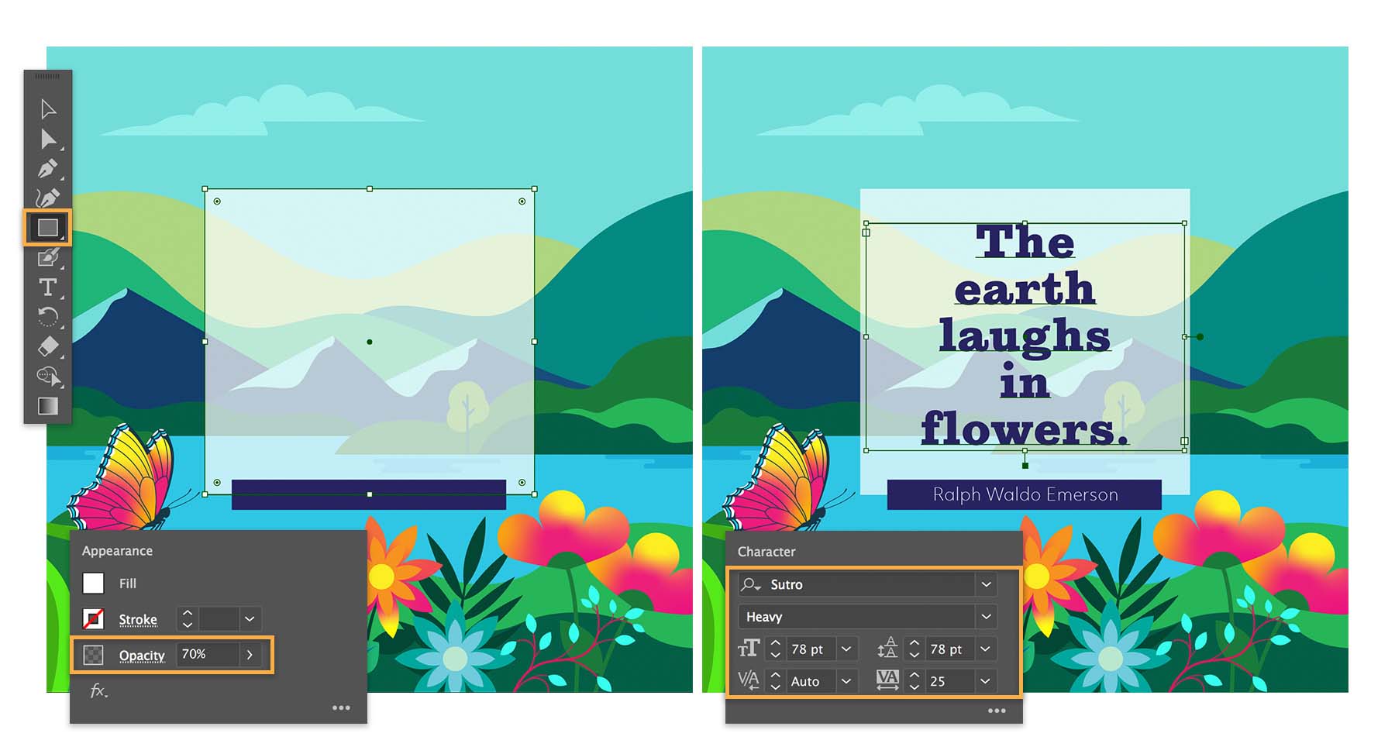Select the Selection tool arrow
Viewport: 1395px width, 747px height.
[48, 109]
